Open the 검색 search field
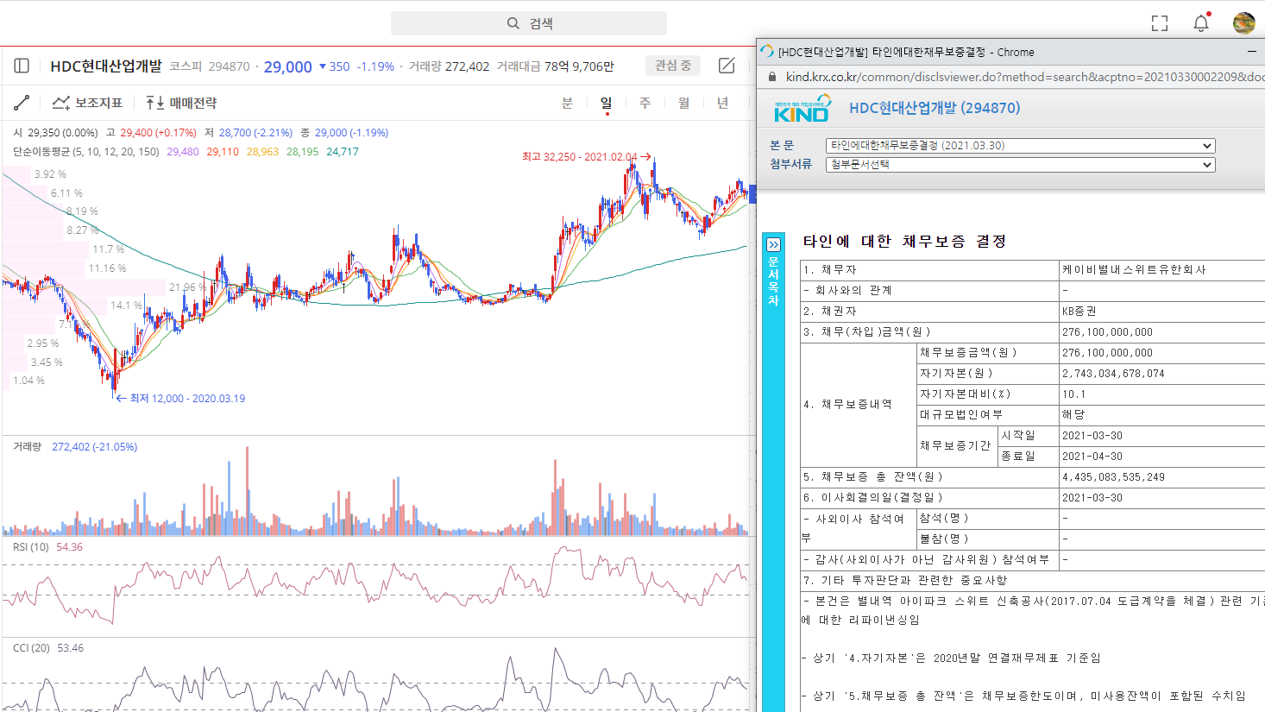 coord(529,23)
